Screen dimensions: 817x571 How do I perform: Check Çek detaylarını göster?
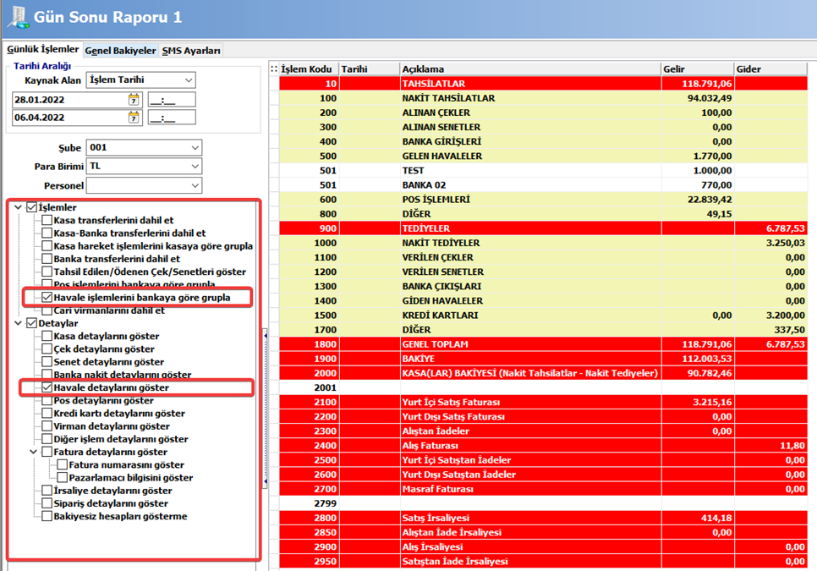pyautogui.click(x=47, y=349)
